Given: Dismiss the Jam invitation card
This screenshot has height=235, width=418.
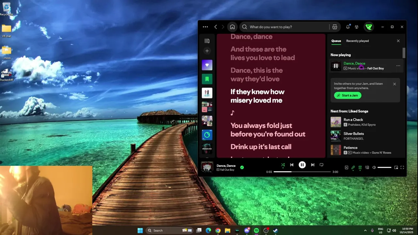Looking at the screenshot, I should click(x=394, y=84).
